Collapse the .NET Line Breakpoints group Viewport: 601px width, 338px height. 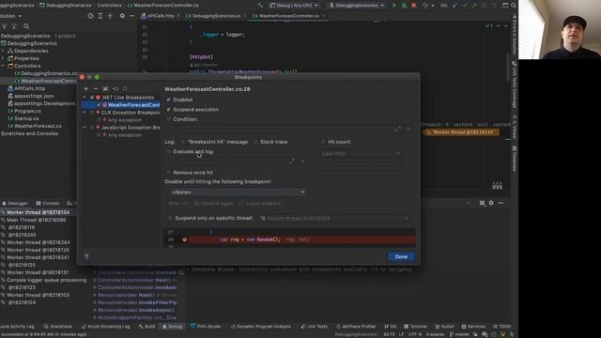click(85, 98)
